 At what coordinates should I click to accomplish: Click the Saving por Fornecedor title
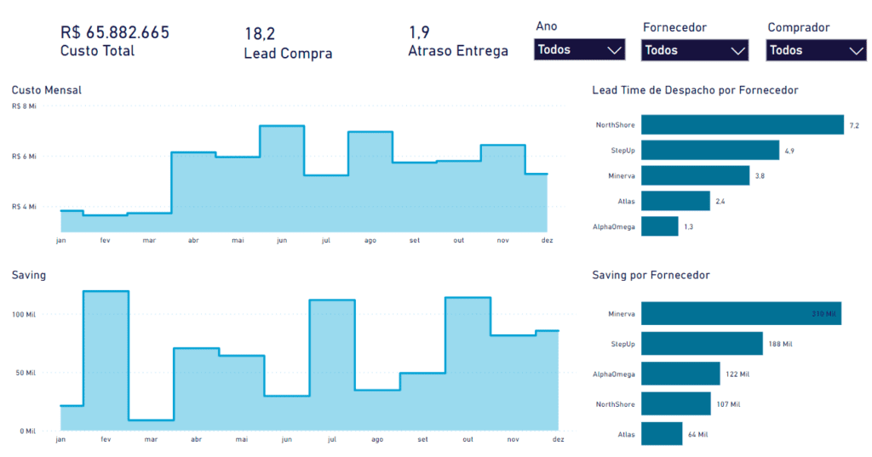pyautogui.click(x=651, y=275)
